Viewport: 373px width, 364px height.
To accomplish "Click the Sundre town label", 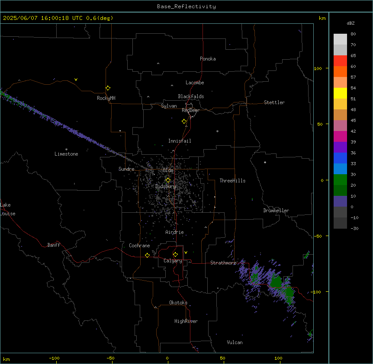I will 126,169.
